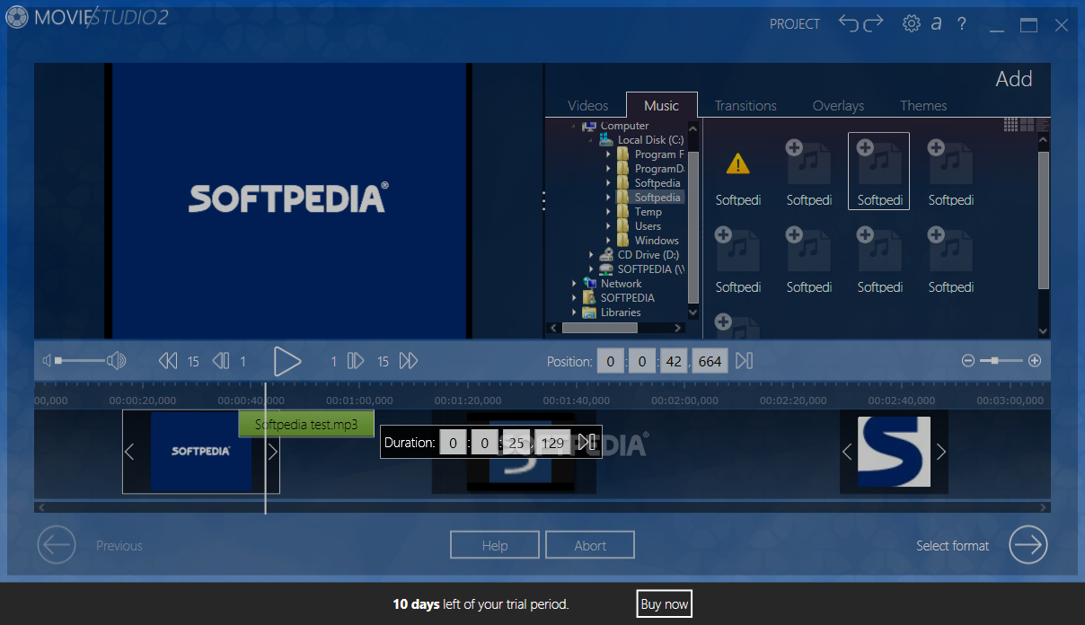The width and height of the screenshot is (1085, 625).
Task: Click left arrow on the S logo clip
Action: tap(847, 452)
